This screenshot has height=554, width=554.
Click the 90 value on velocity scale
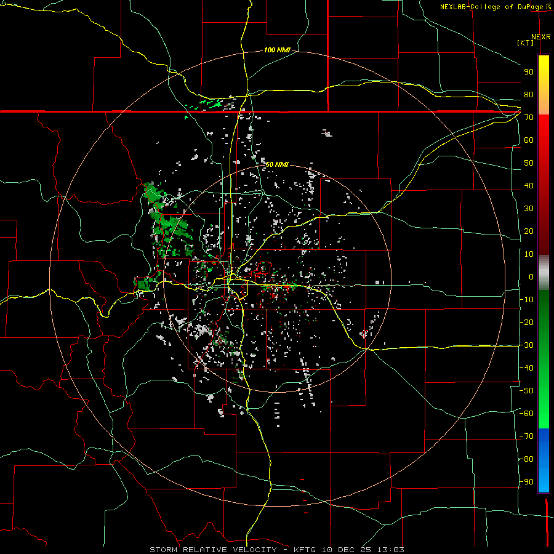point(529,72)
